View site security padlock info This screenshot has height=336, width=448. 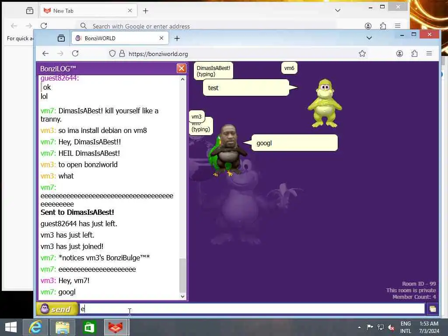click(x=122, y=54)
